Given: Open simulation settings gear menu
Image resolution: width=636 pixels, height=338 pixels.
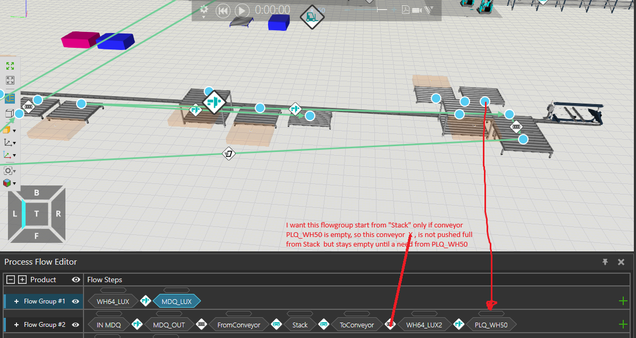Looking at the screenshot, I should [x=204, y=9].
